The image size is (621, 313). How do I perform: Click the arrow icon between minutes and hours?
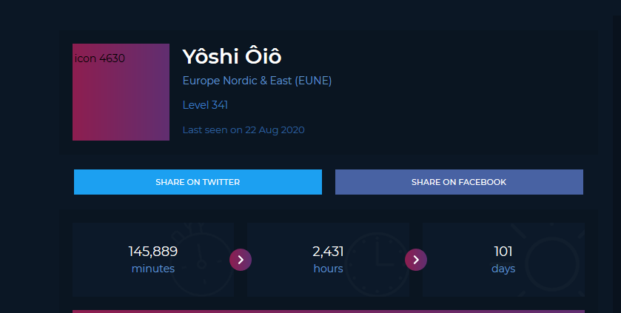pyautogui.click(x=241, y=260)
